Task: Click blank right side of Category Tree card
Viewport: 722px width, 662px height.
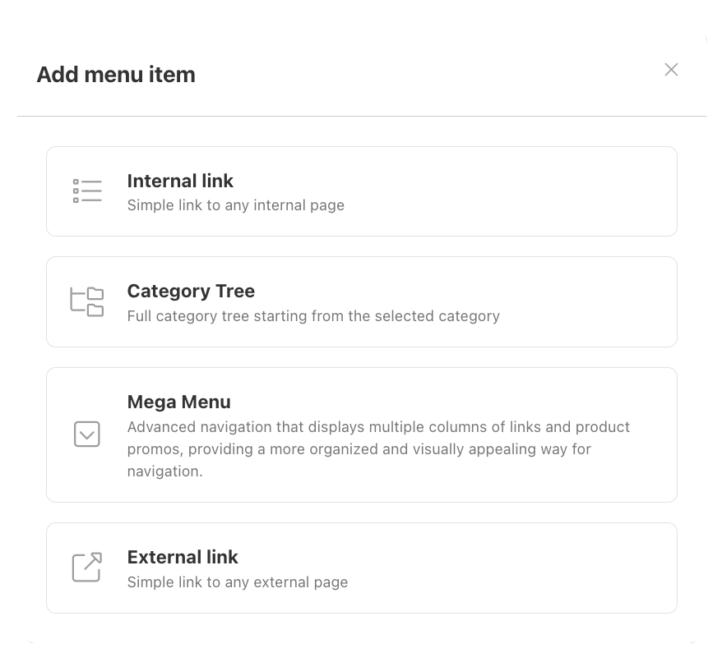Action: (x=590, y=301)
